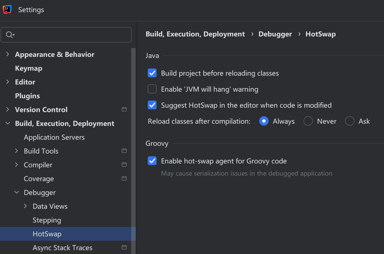
Task: Uncheck Build project before reloading classes
Action: [x=152, y=73]
